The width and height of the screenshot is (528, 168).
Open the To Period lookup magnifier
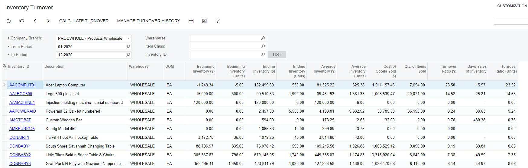[128, 55]
